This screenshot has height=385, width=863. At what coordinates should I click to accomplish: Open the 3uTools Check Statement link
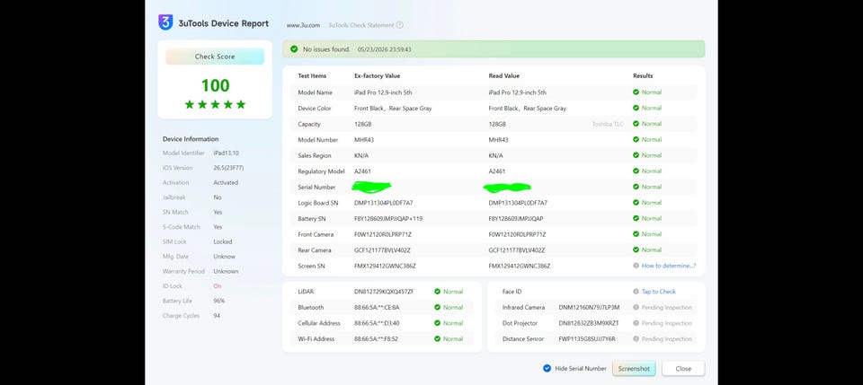pyautogui.click(x=361, y=25)
